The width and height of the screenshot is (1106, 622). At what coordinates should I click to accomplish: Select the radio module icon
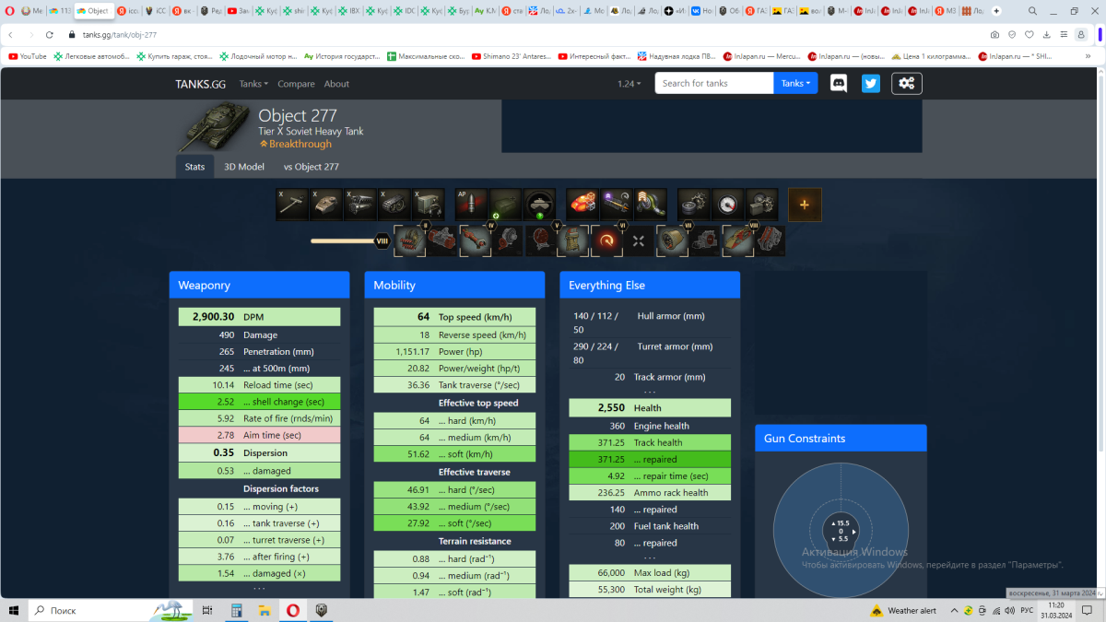pyautogui.click(x=429, y=205)
